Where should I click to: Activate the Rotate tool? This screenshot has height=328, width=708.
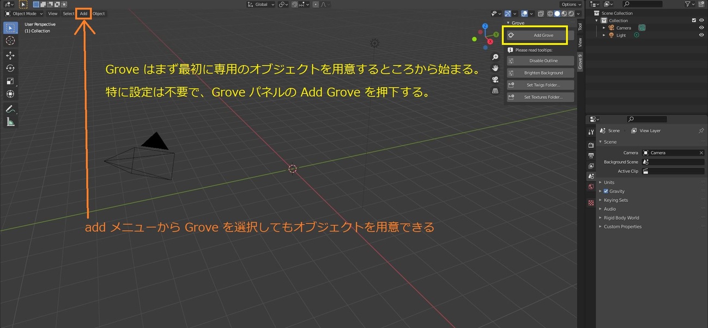10,68
